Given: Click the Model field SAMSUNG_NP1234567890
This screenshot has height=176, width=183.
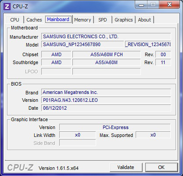Looking at the screenshot, I should pyautogui.click(x=83, y=44).
